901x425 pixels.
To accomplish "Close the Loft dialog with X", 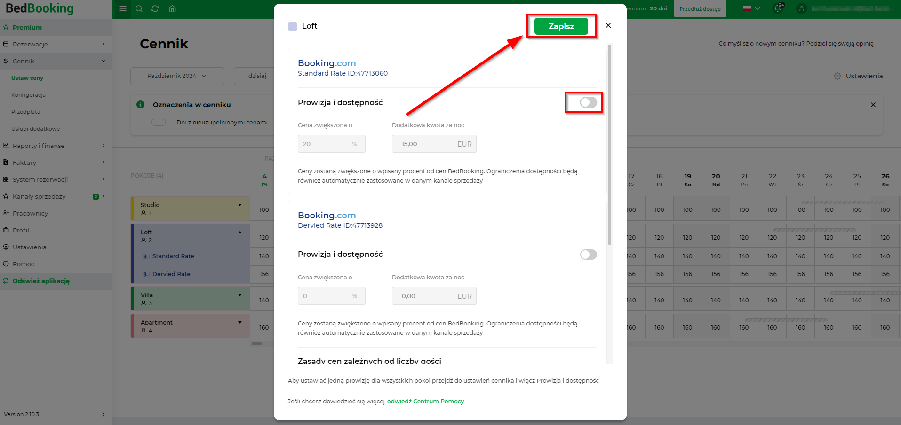I will 608,25.
